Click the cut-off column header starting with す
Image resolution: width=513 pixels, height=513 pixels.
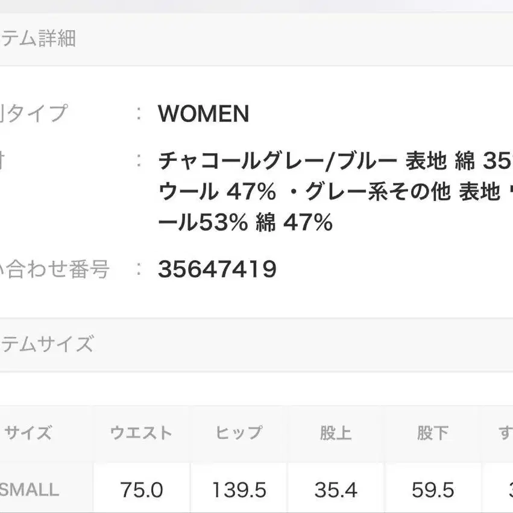(505, 433)
